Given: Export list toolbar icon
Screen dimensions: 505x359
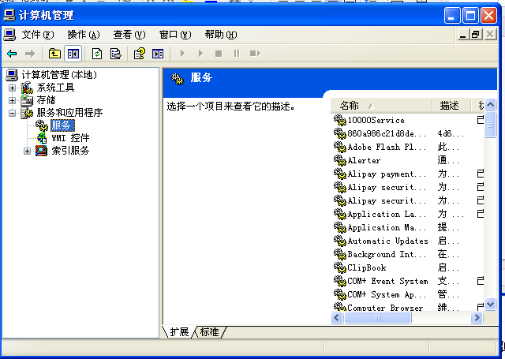Looking at the screenshot, I should click(x=115, y=54).
